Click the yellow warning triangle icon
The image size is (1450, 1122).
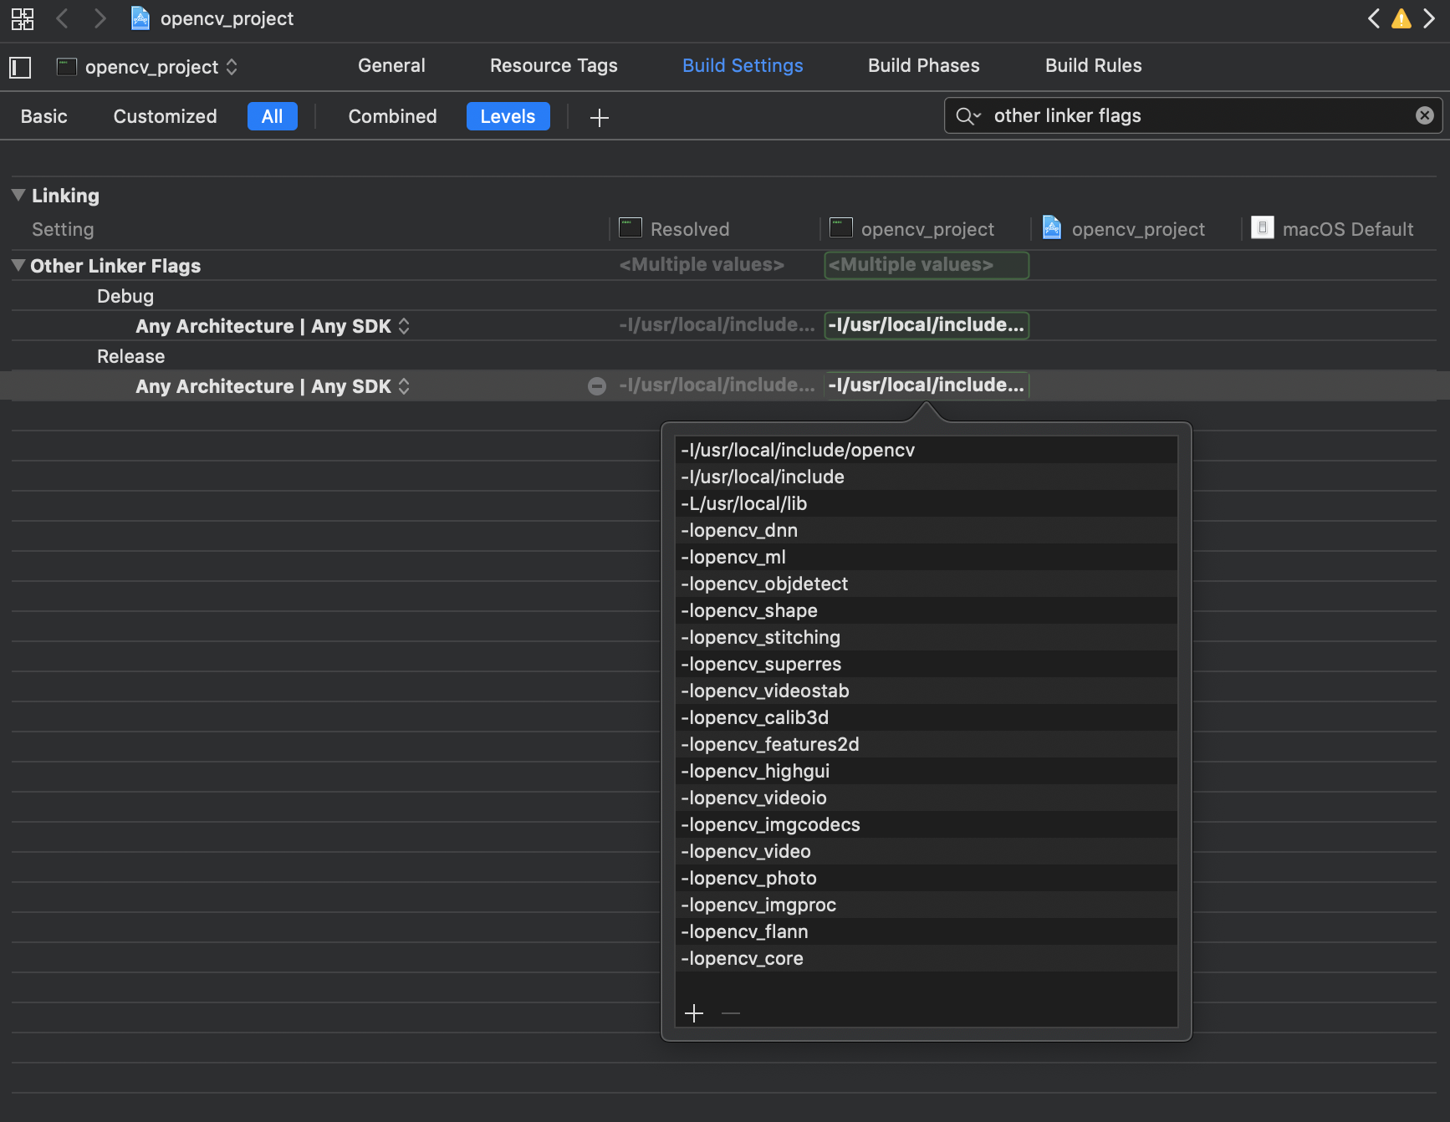(1401, 18)
